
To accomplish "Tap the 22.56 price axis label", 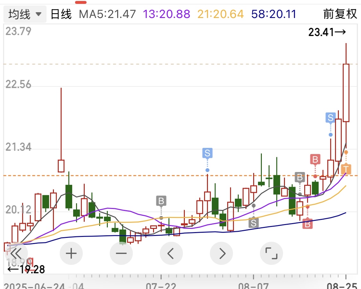I will coord(18,85).
